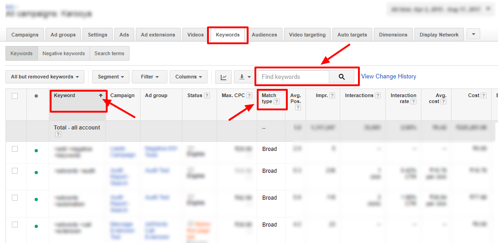
Task: Open the date range dropdown
Action: (441, 9)
